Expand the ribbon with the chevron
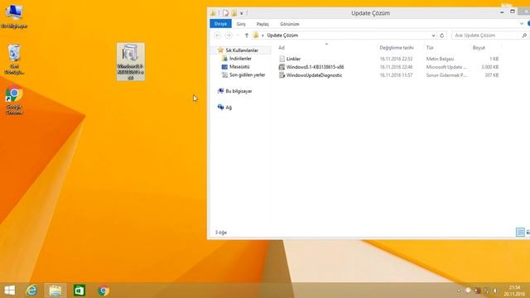The width and height of the screenshot is (530, 298). pos(522,24)
